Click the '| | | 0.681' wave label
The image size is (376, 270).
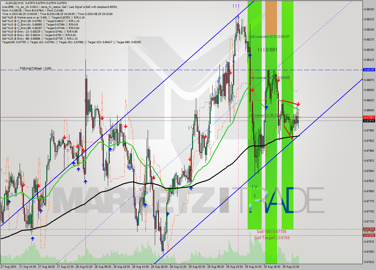(267, 50)
